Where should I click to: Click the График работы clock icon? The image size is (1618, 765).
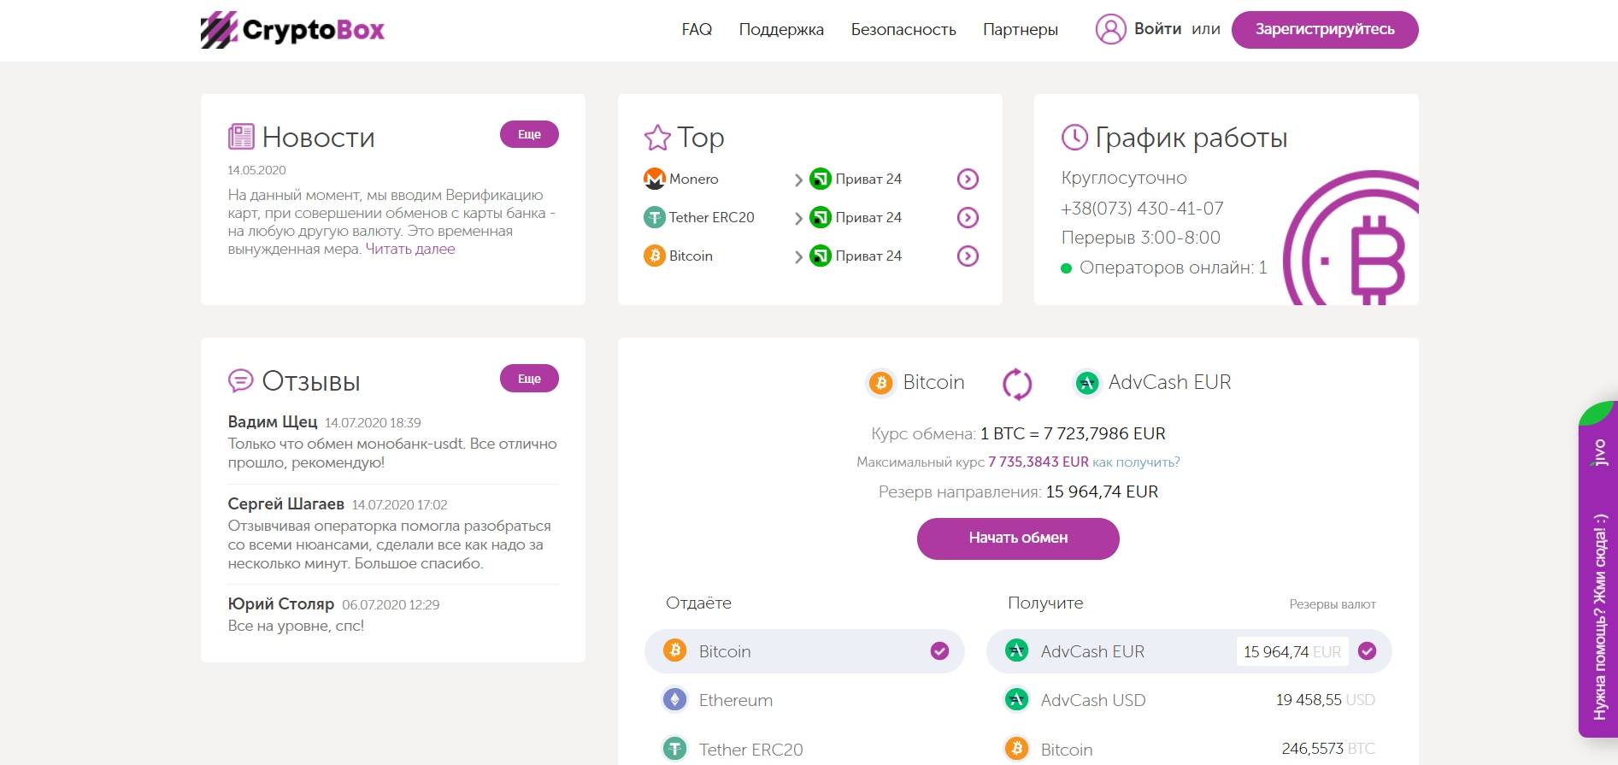1074,137
